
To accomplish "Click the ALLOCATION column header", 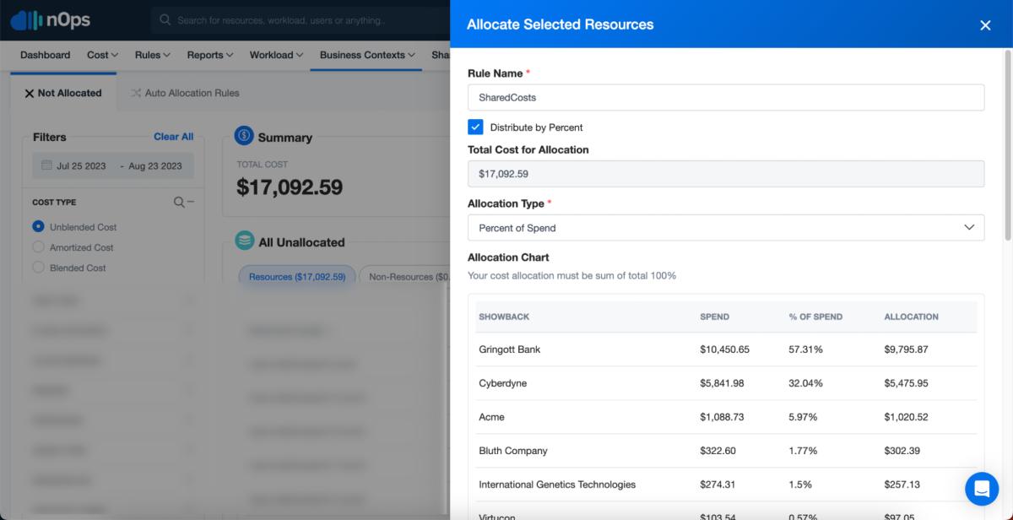I will point(911,317).
